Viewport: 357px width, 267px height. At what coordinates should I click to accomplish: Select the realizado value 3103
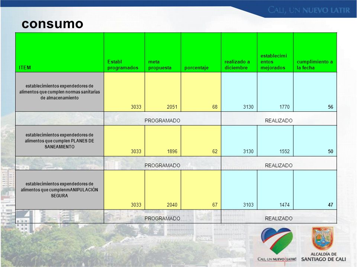248,205
